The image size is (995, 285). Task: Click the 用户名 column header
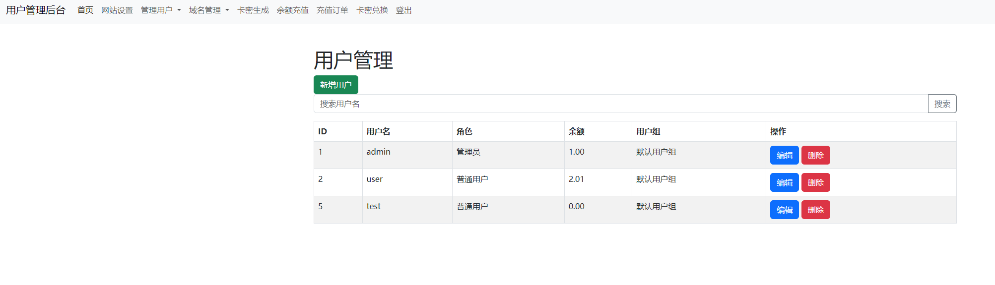pyautogui.click(x=378, y=131)
